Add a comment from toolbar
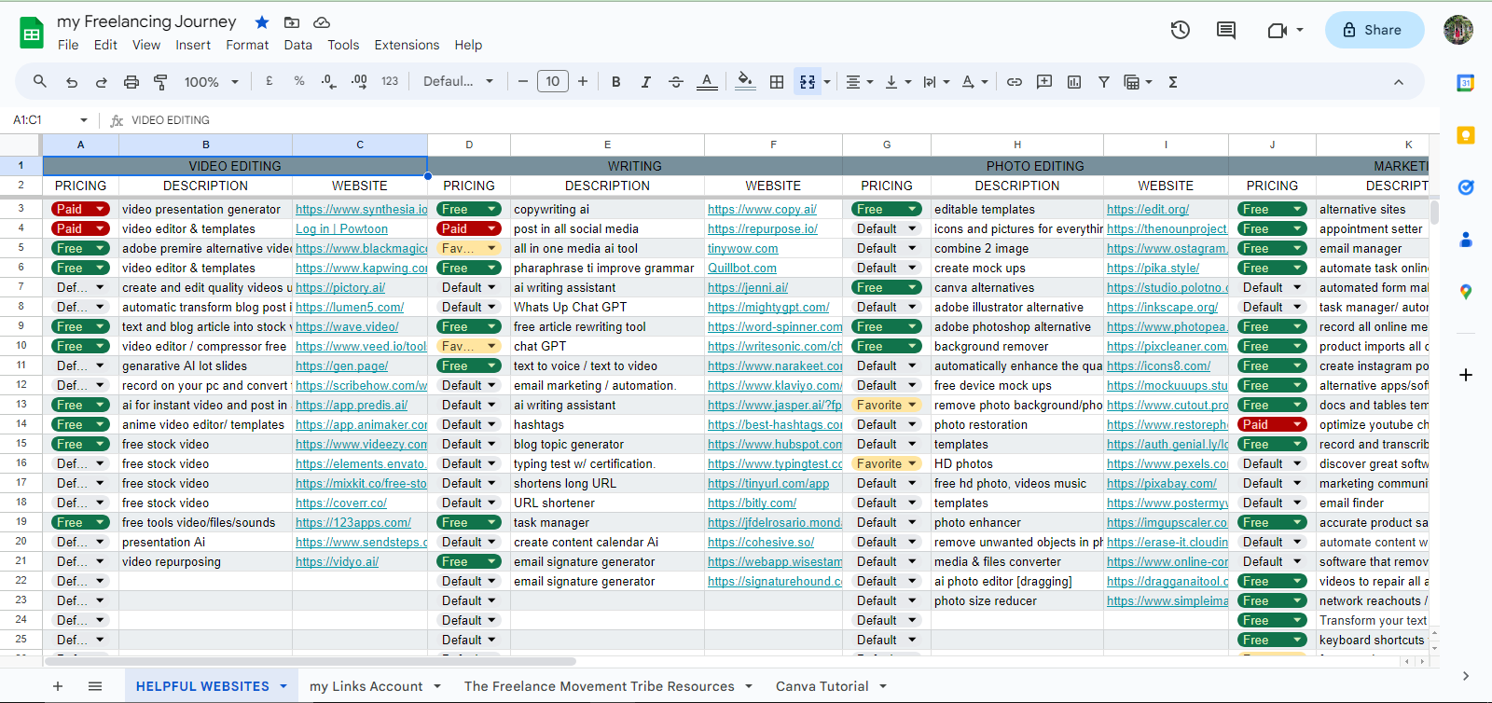The height and width of the screenshot is (703, 1492). tap(1044, 82)
